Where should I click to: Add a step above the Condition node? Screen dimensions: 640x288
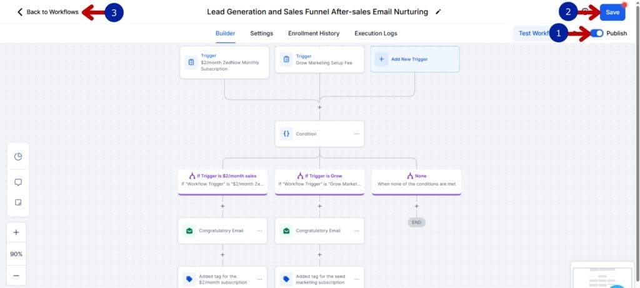[319, 107]
